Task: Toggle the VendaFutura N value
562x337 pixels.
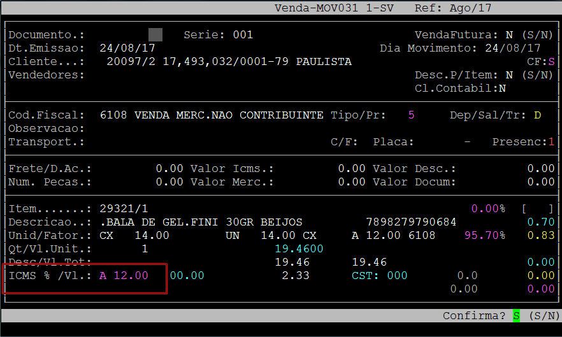Action: (509, 34)
